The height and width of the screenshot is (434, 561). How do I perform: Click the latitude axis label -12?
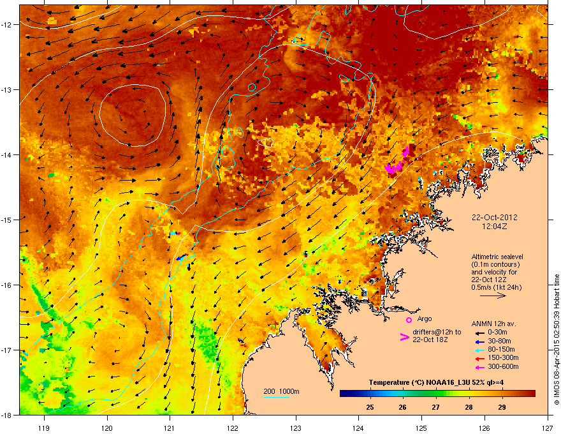(6, 25)
